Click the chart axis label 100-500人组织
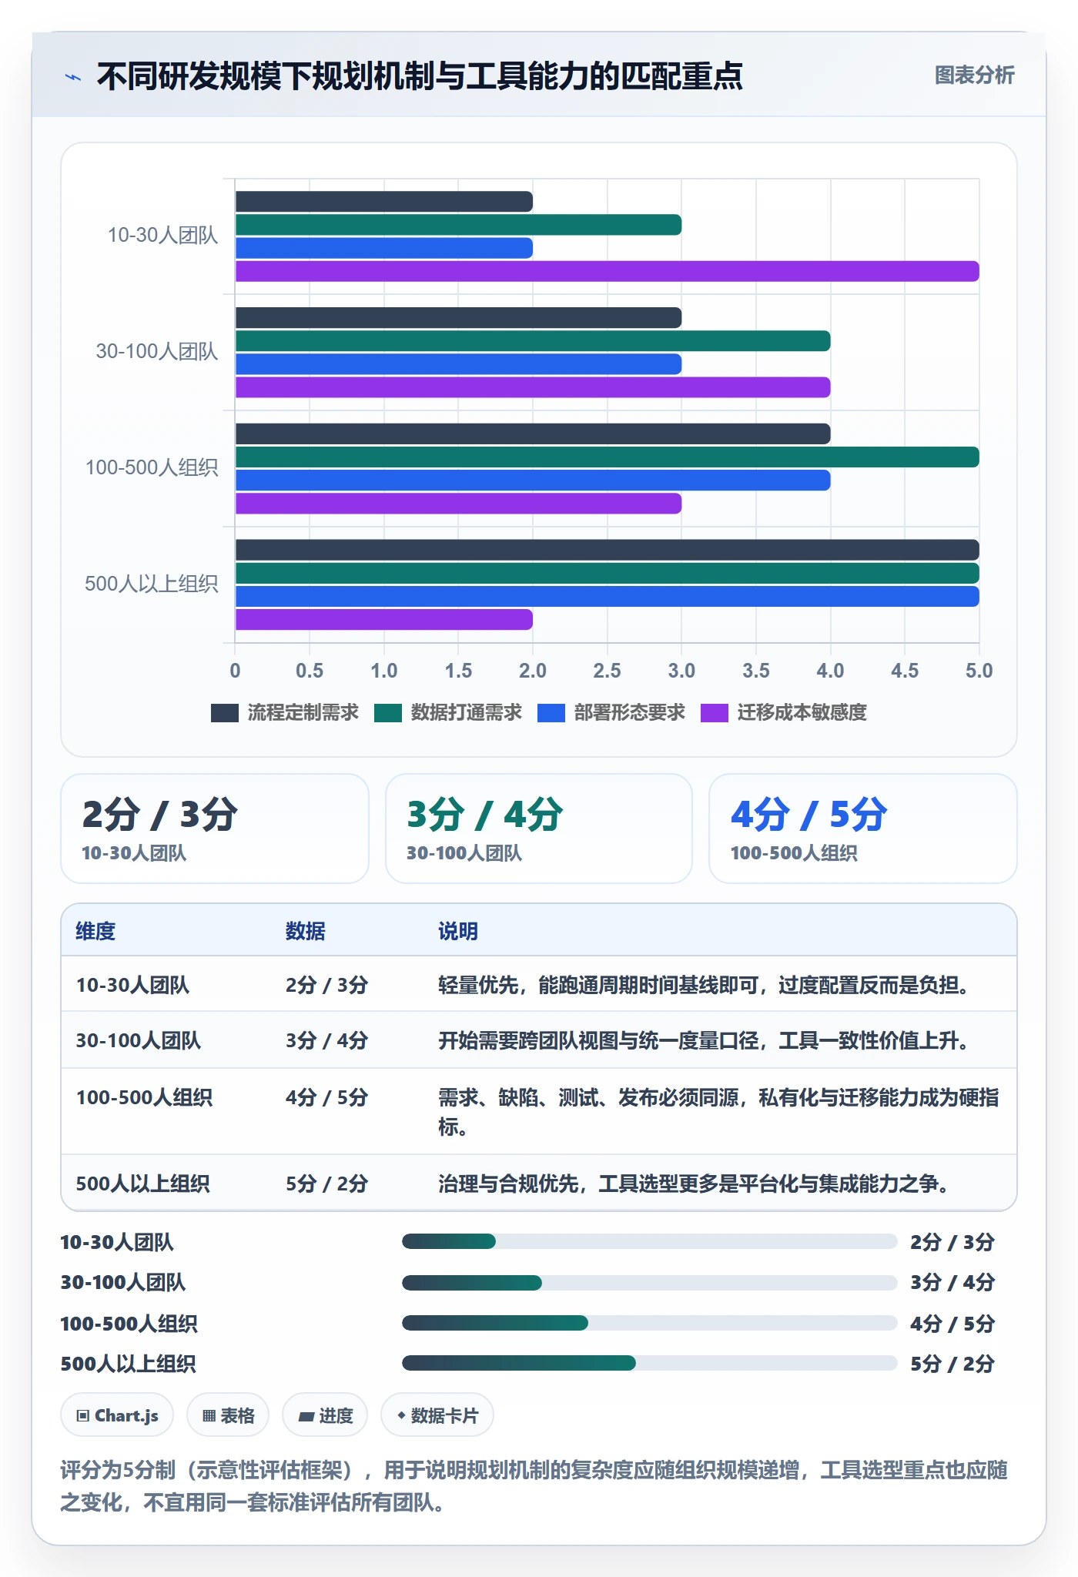Image resolution: width=1078 pixels, height=1577 pixels. pyautogui.click(x=152, y=467)
